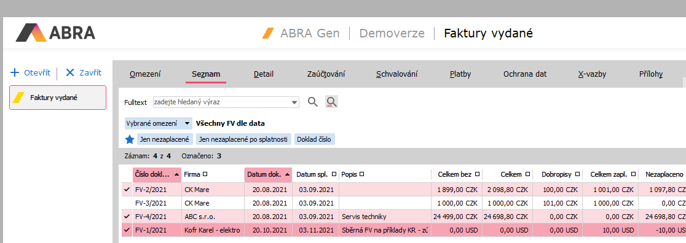
Task: Toggle the selection mark on row FV-3/2021
Action: [x=127, y=203]
